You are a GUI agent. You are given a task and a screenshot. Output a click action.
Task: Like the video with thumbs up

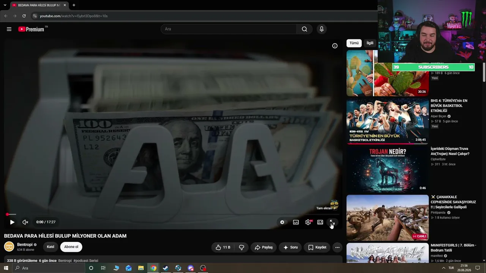click(223, 247)
